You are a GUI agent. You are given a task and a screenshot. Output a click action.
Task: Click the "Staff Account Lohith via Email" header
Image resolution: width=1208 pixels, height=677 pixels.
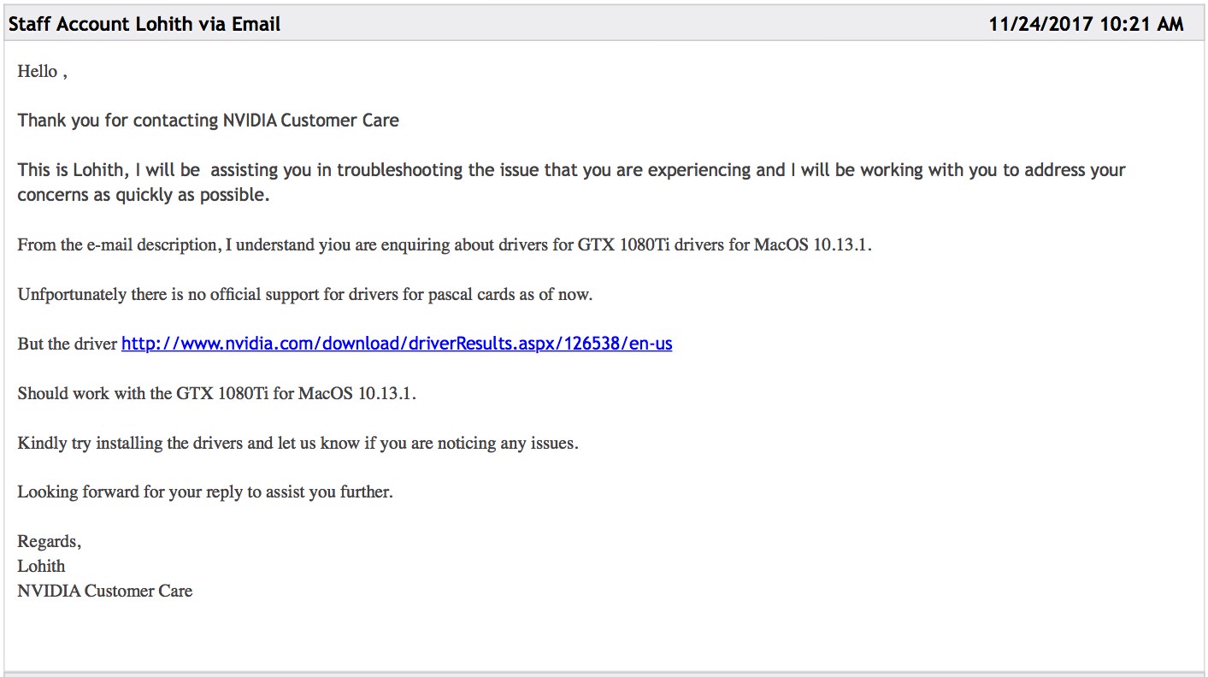(144, 24)
